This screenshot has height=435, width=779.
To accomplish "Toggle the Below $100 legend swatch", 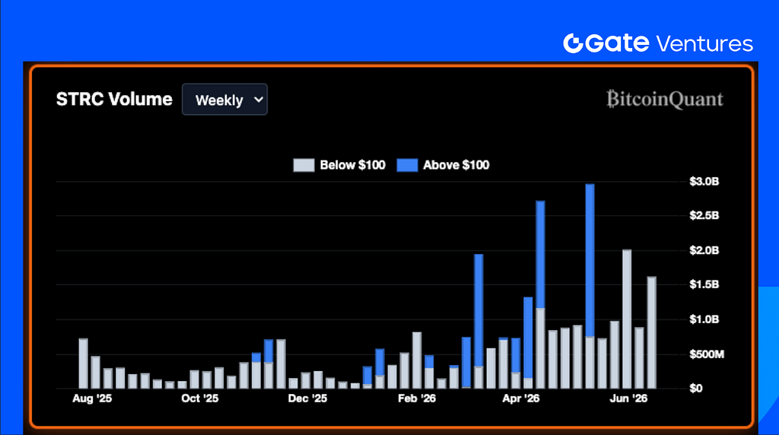I will click(x=304, y=165).
